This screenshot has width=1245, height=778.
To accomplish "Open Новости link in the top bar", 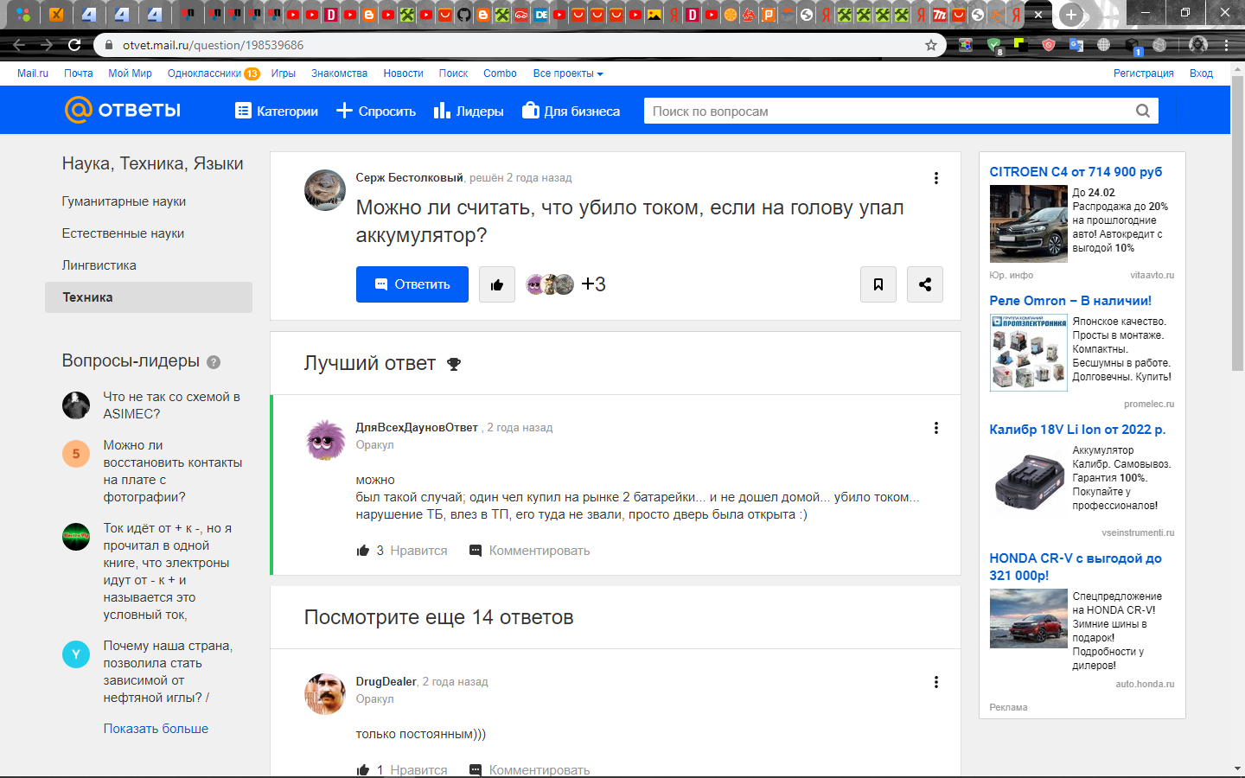I will click(404, 73).
